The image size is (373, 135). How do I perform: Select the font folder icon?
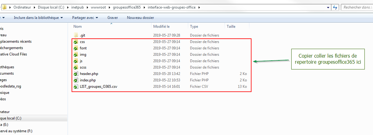click(76, 48)
